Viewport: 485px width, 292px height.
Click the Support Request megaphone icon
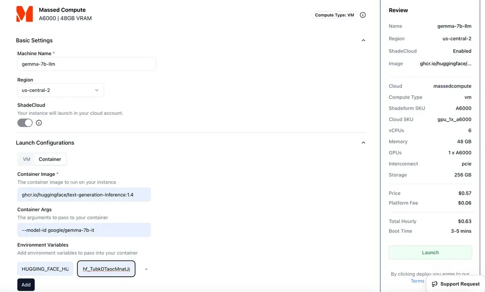pos(435,284)
